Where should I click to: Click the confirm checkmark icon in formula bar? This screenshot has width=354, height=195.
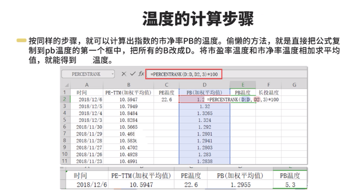133,74
